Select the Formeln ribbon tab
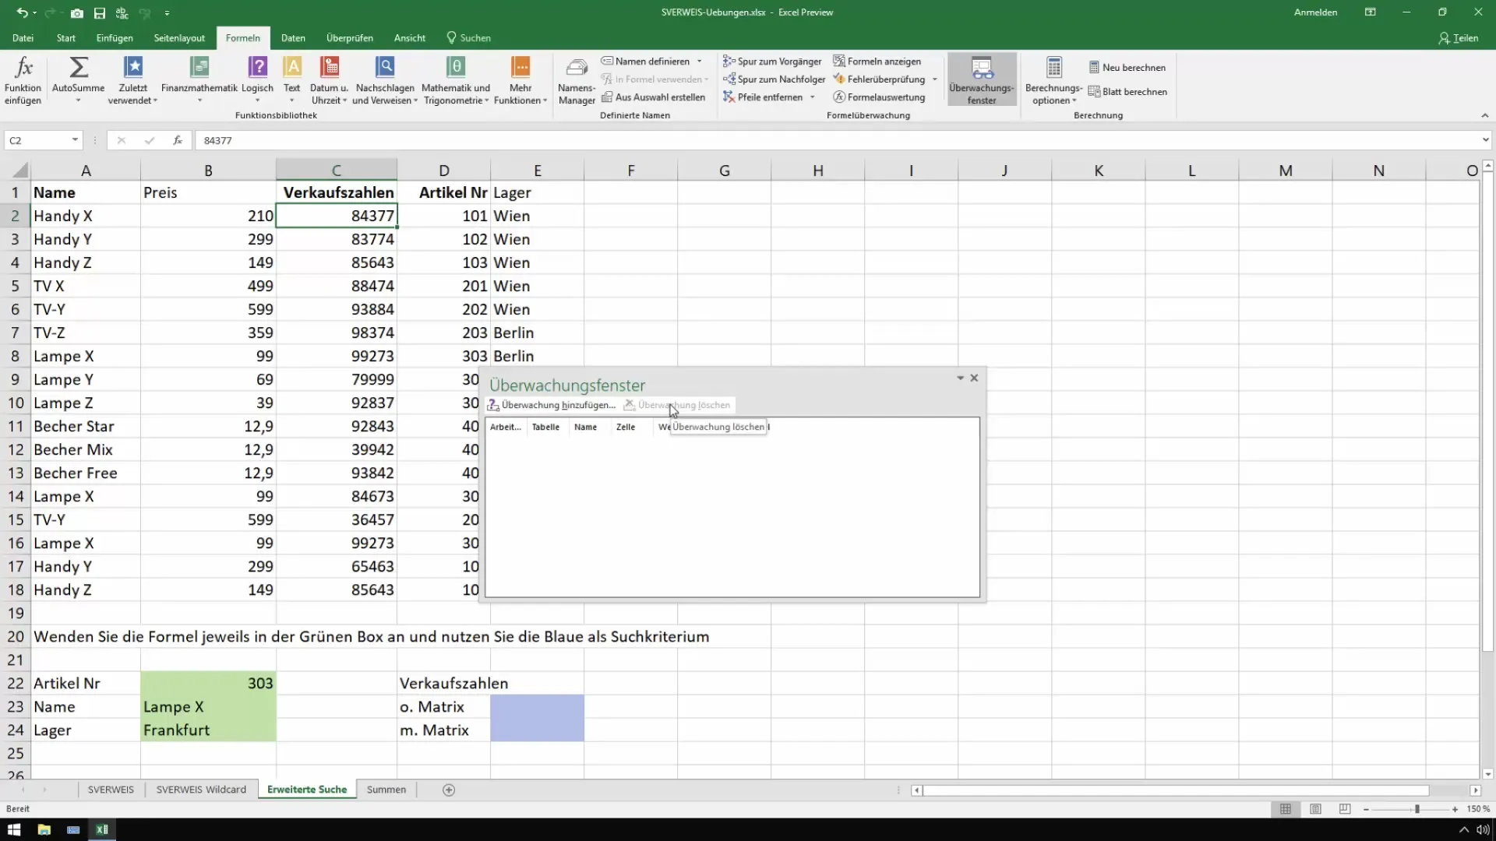Image resolution: width=1496 pixels, height=841 pixels. point(242,38)
